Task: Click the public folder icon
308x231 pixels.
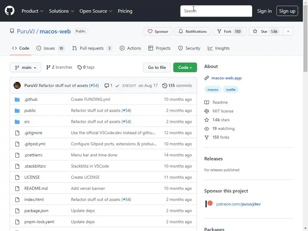Action: [17, 111]
